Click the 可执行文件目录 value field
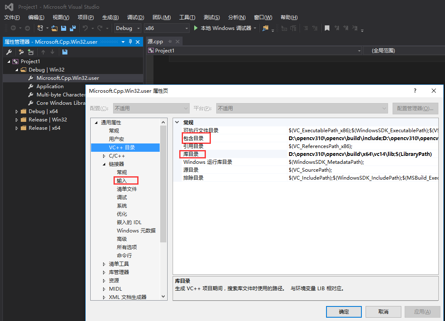 point(363,130)
